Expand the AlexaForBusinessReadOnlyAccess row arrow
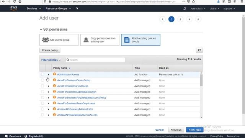This screenshot has width=245, height=138. click(49, 103)
